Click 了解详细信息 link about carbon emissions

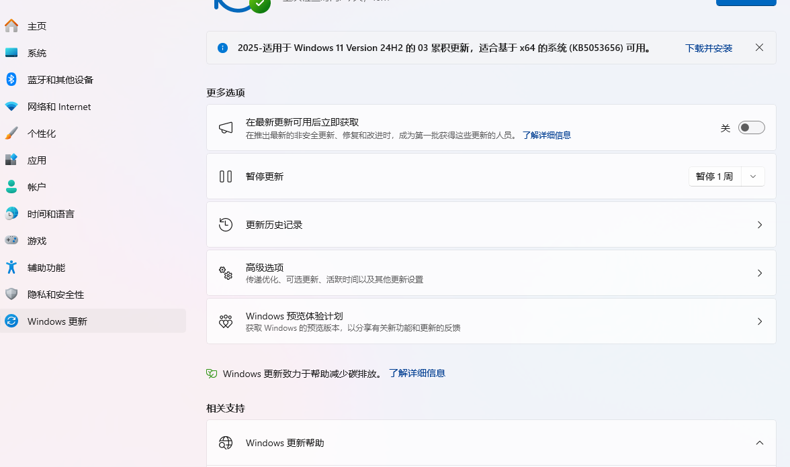click(x=417, y=373)
